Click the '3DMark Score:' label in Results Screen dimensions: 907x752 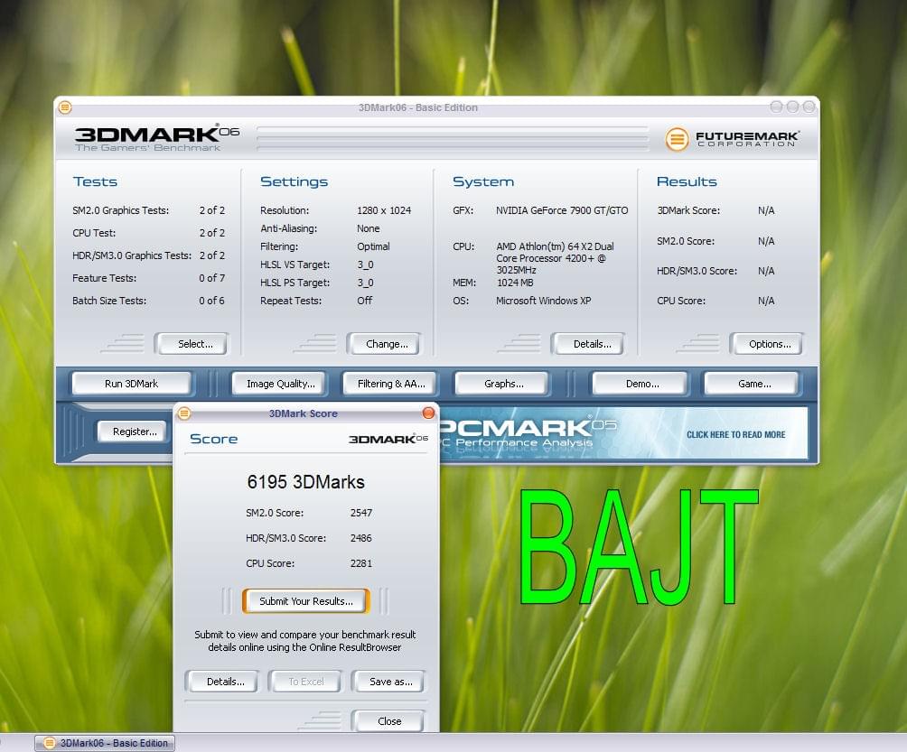click(688, 210)
